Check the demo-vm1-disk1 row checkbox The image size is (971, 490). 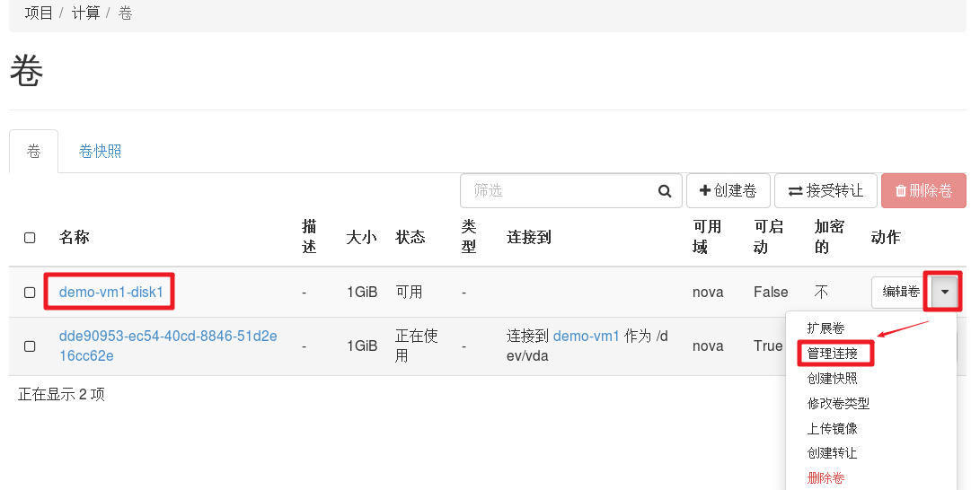(x=30, y=293)
